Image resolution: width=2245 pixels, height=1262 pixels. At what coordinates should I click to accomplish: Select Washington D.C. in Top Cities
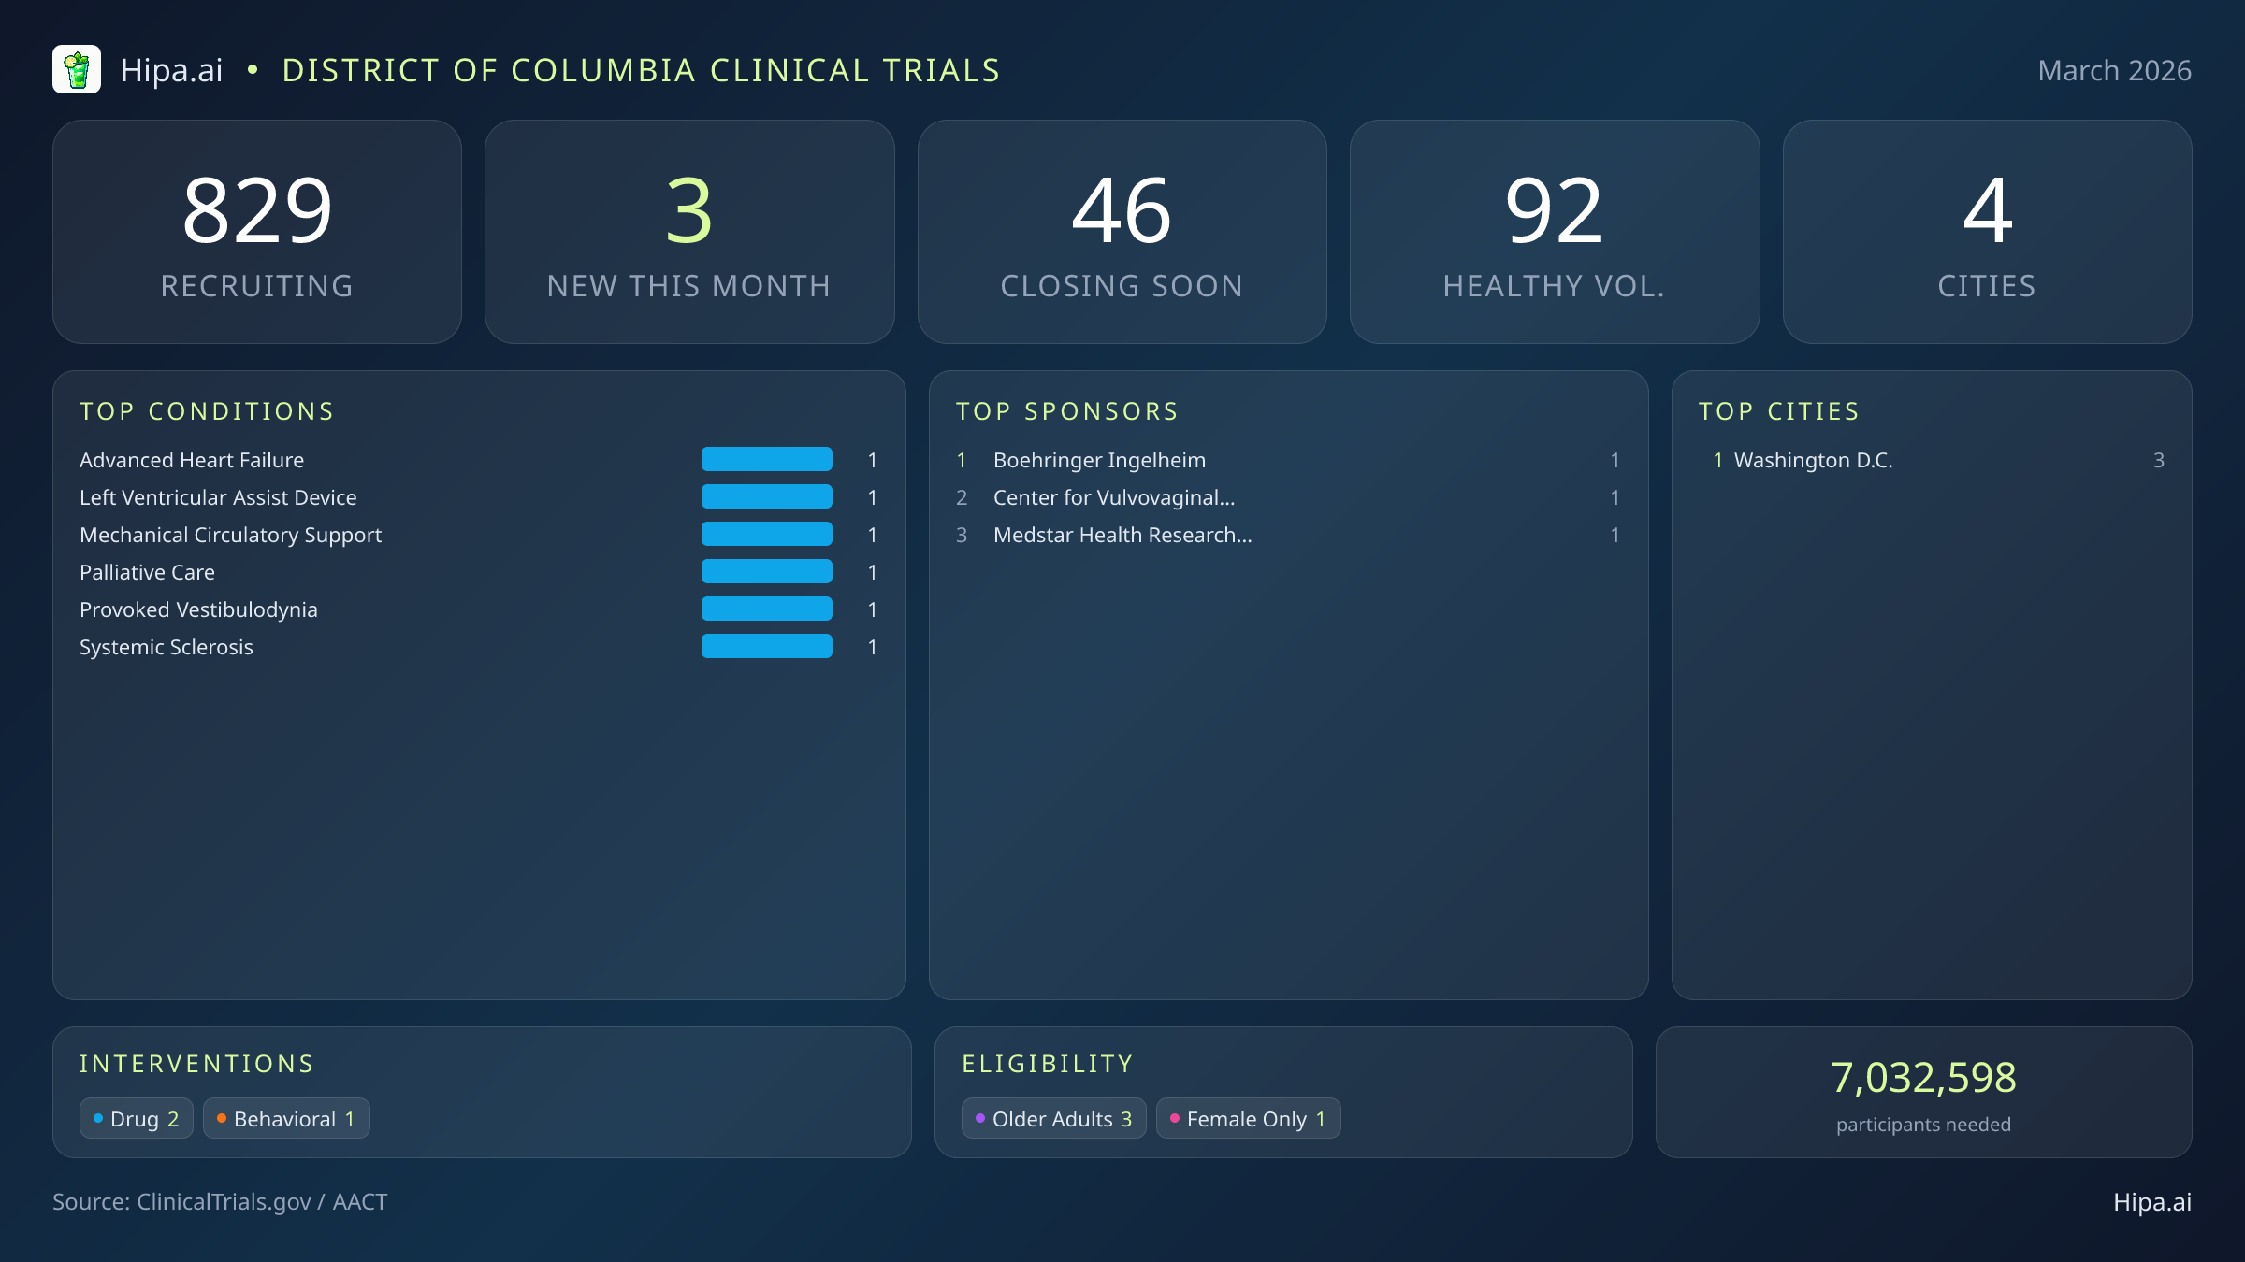1813,459
